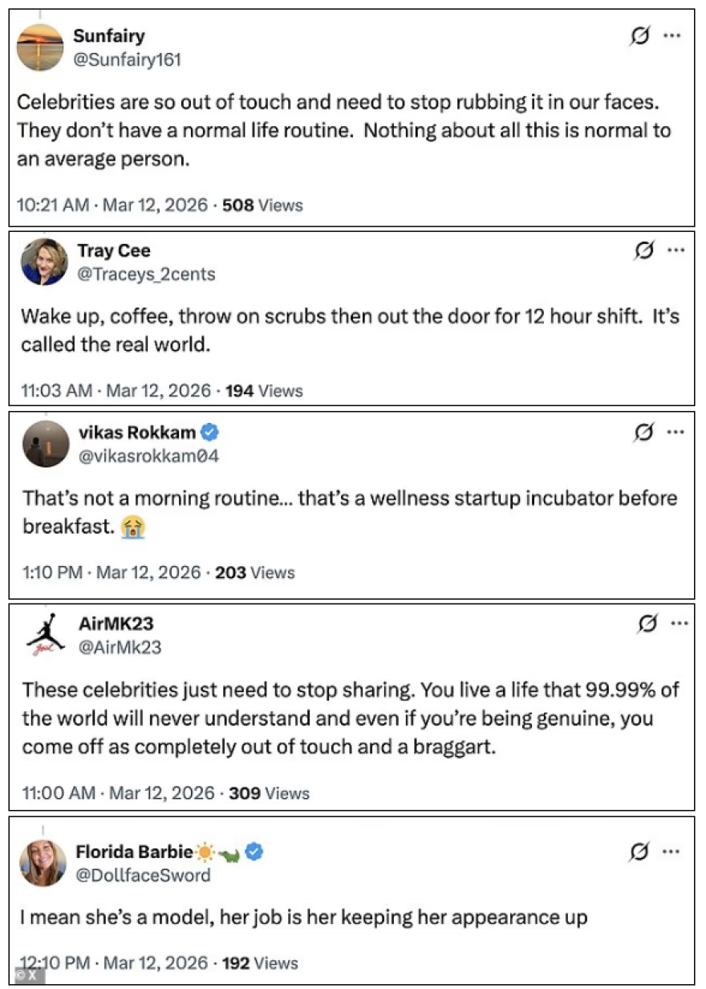706x989 pixels.
Task: View Florida Barbie's profile photo
Action: click(43, 863)
